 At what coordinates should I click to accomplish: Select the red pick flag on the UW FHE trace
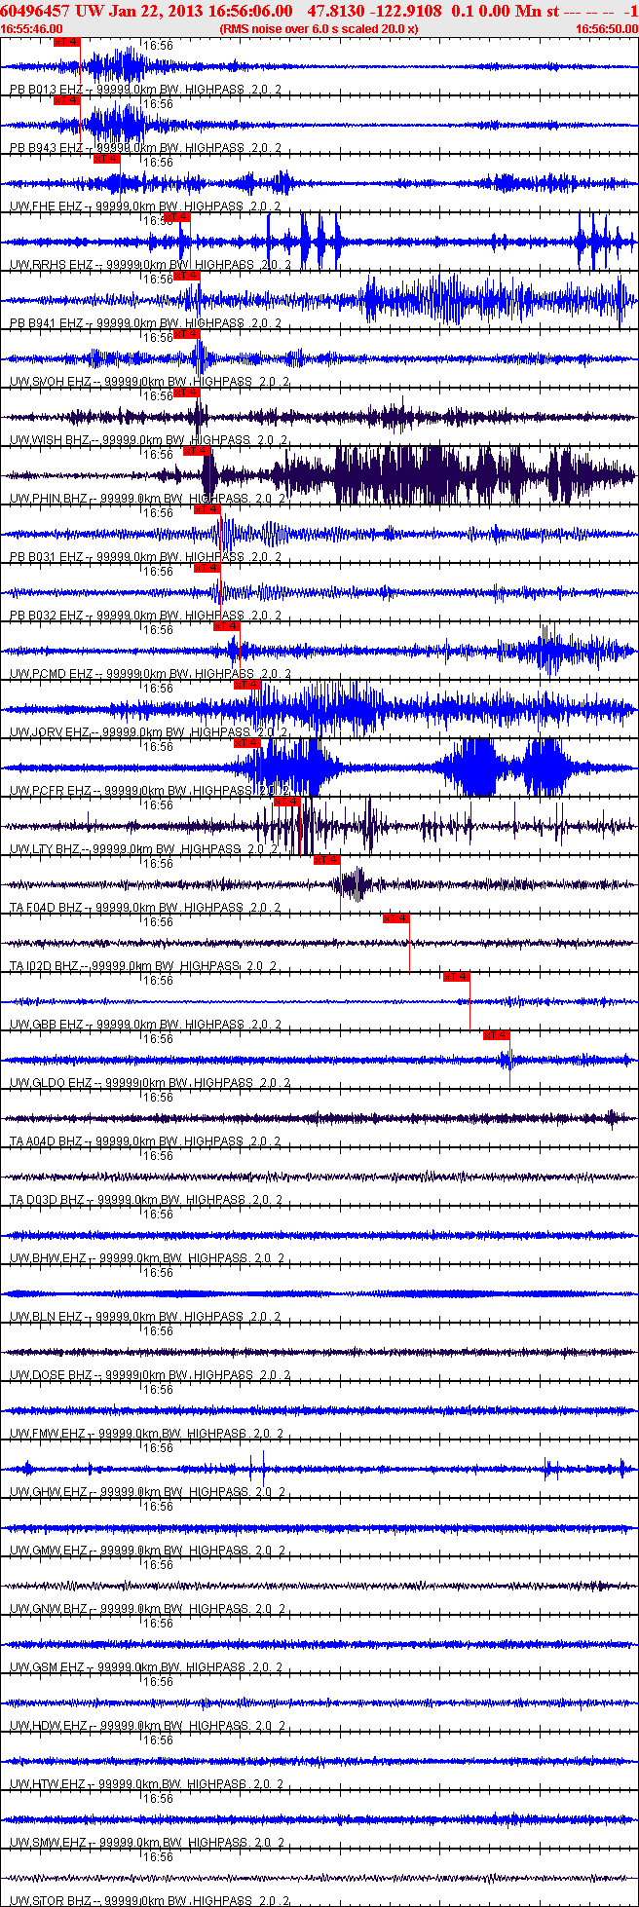(x=106, y=159)
